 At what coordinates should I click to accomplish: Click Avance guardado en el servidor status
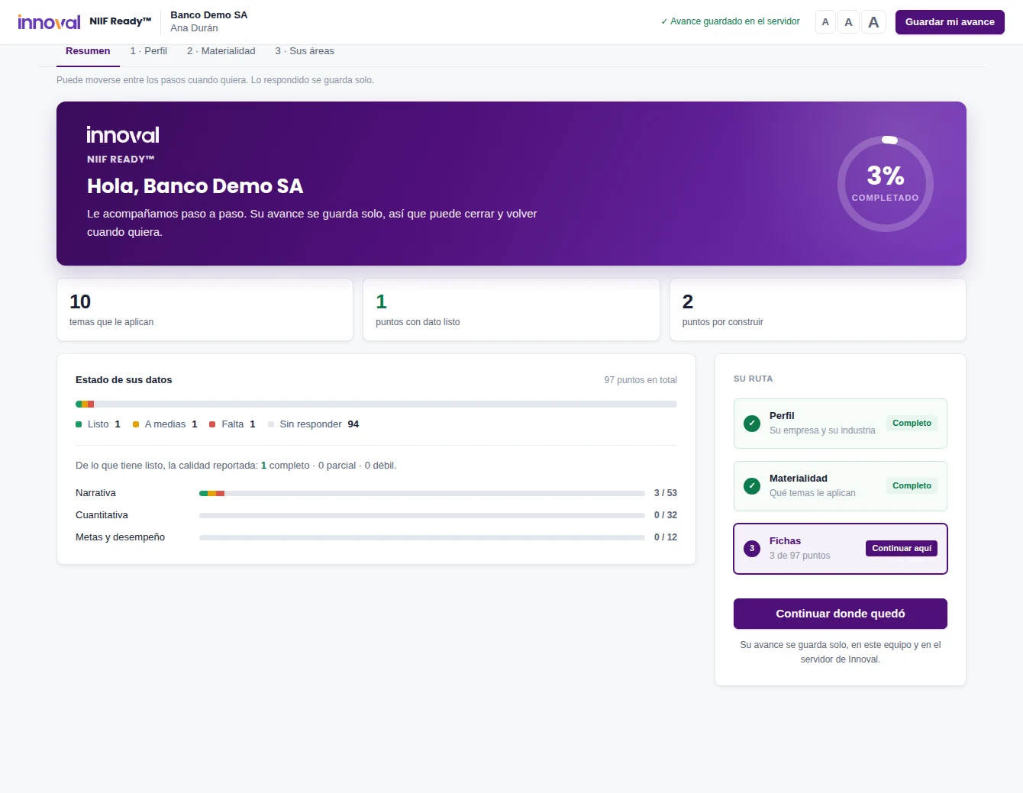(x=730, y=21)
